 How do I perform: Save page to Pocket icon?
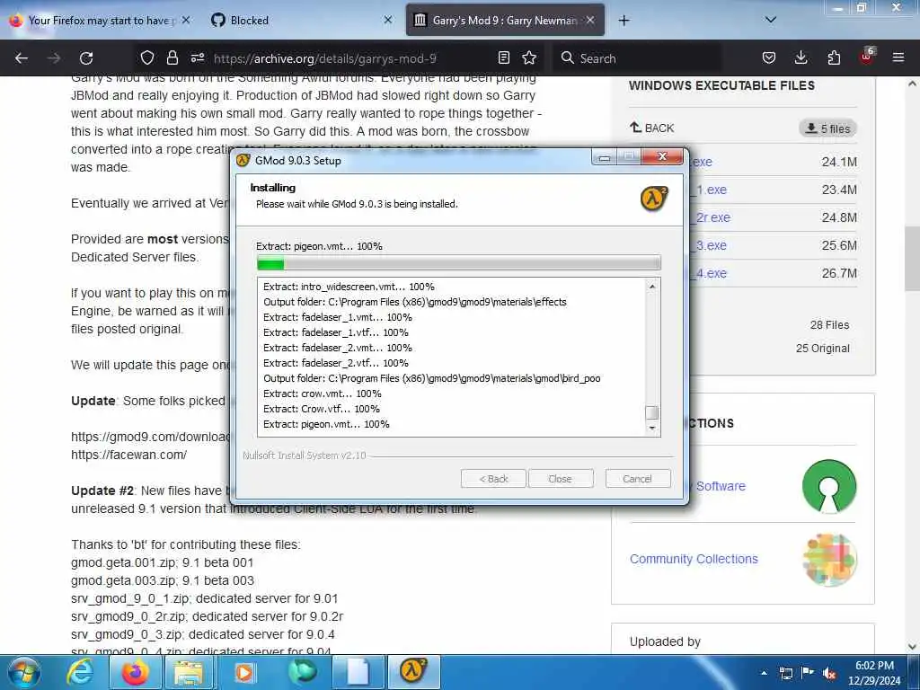(x=769, y=57)
